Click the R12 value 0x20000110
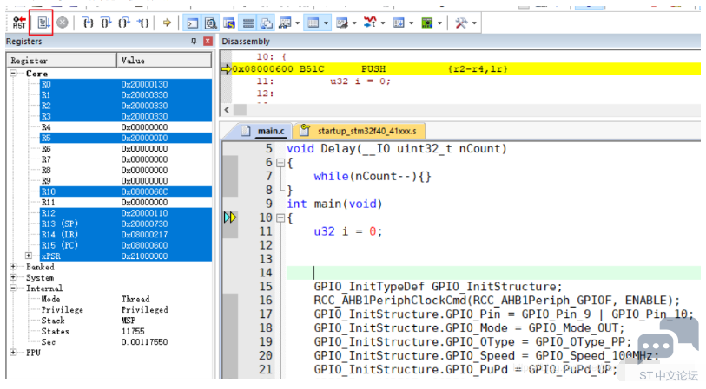 [144, 213]
